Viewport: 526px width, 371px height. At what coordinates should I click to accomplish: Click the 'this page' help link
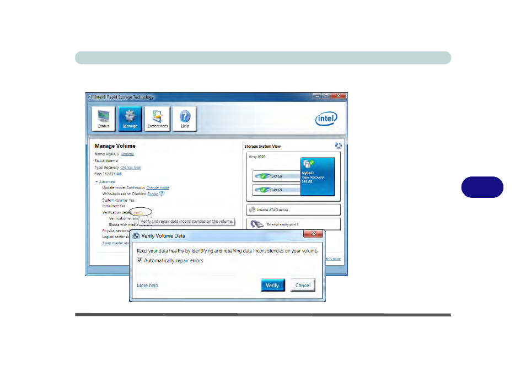pos(333,259)
